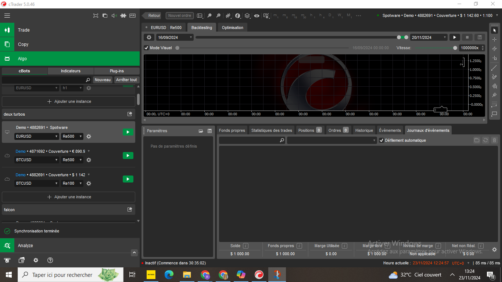502x282 pixels.
Task: Click the detach window icon in sidebar header
Action: coord(105,16)
